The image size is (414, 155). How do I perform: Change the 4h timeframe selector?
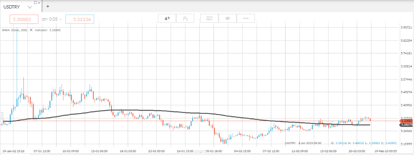coord(167,18)
